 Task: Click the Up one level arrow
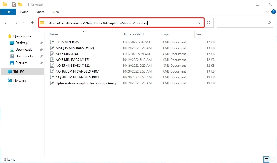tap(32, 23)
